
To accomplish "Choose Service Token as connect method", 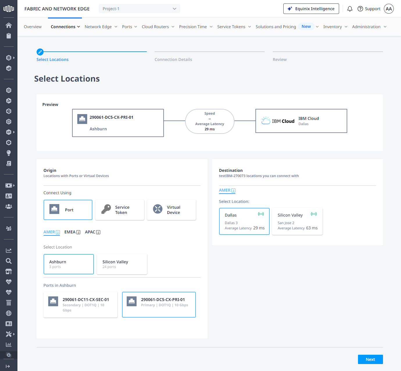I will pos(120,210).
